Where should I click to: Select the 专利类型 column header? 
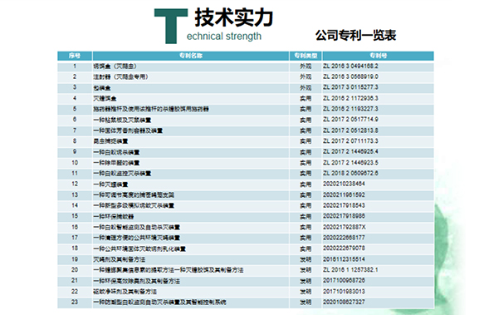point(306,56)
